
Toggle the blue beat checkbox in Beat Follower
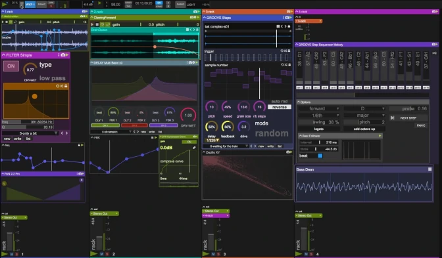point(320,156)
